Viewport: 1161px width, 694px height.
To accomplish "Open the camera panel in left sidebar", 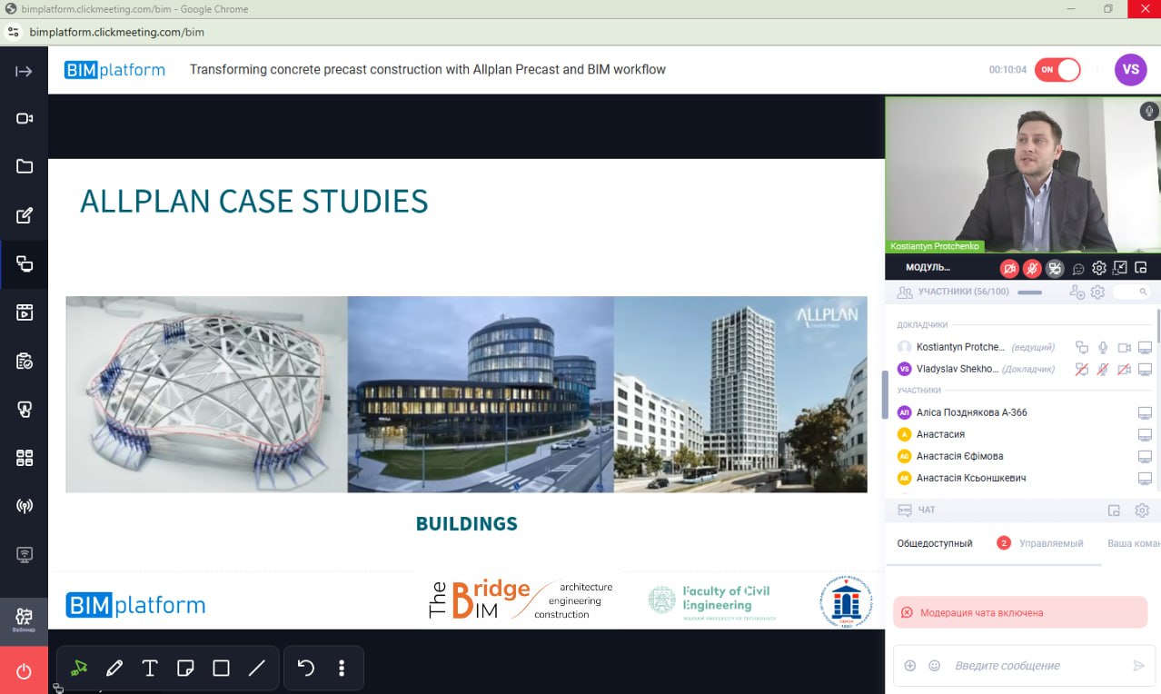I will click(25, 119).
